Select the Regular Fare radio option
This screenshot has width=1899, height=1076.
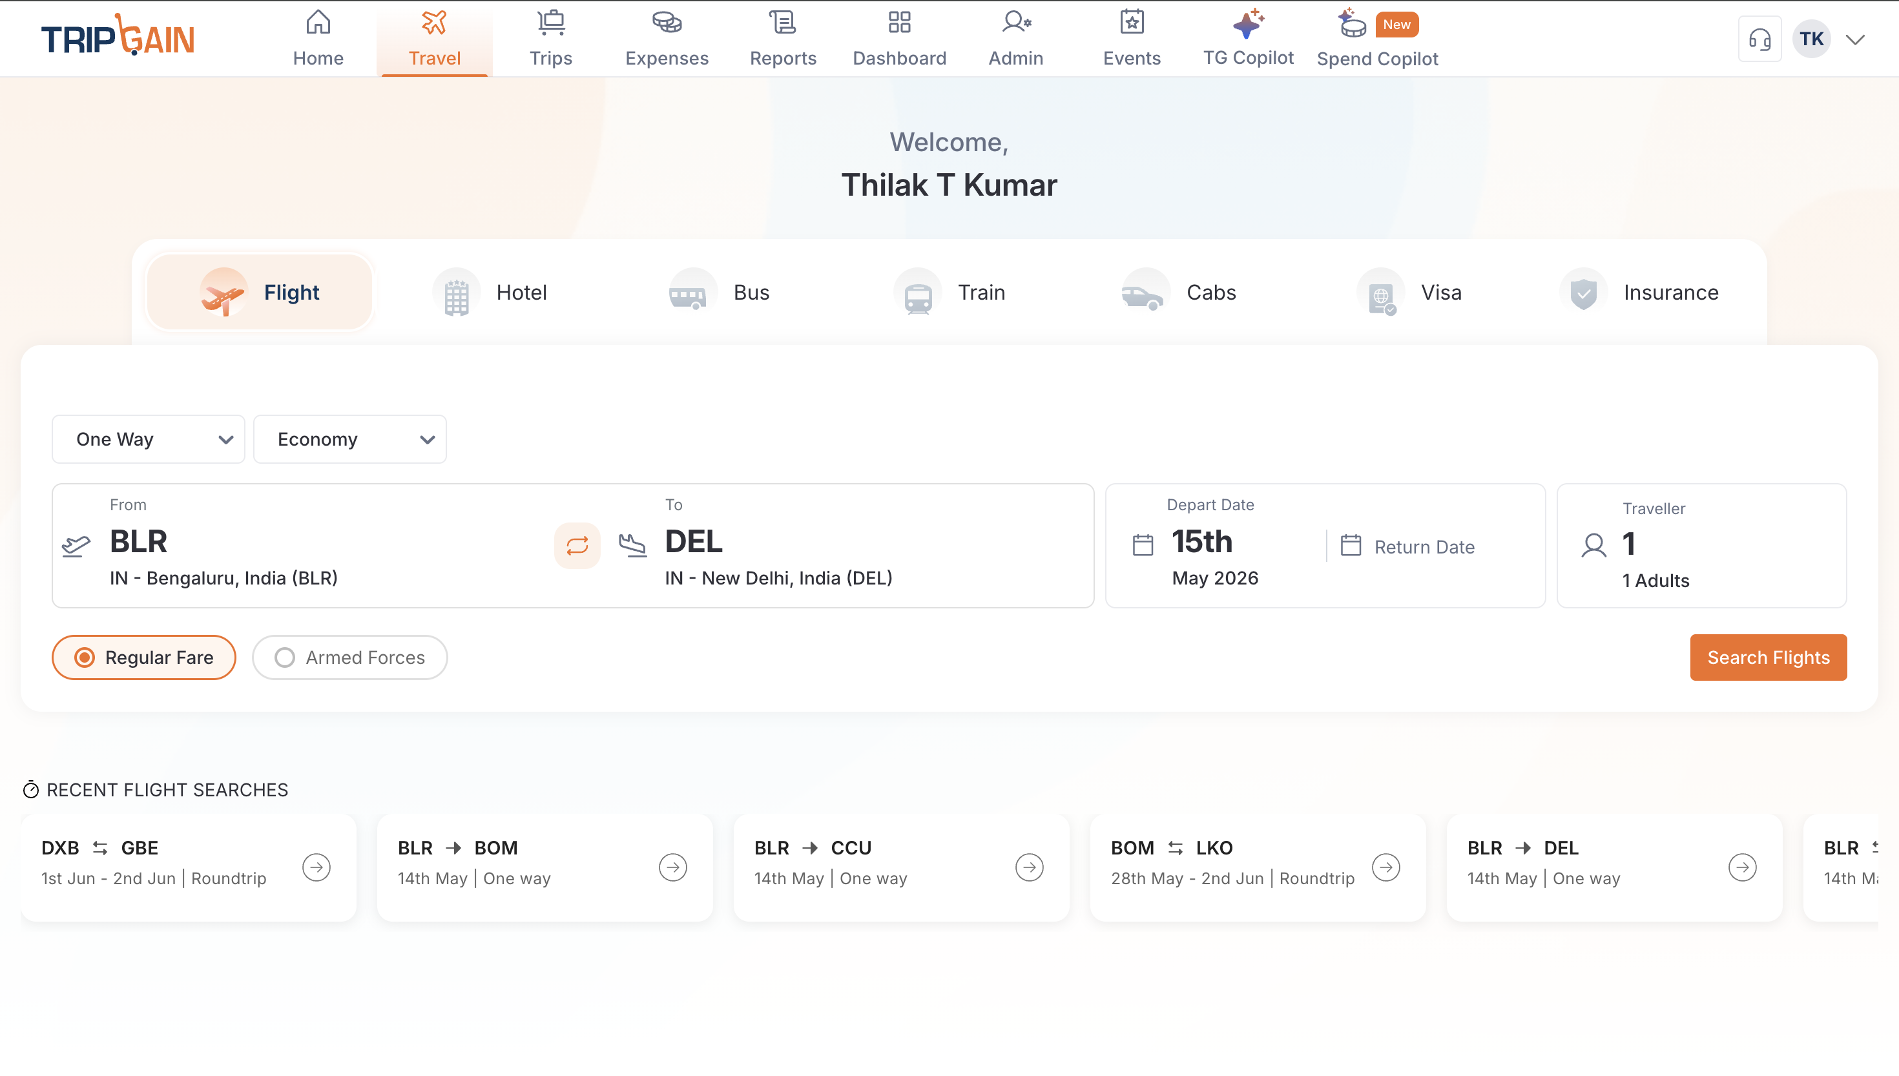pyautogui.click(x=144, y=657)
